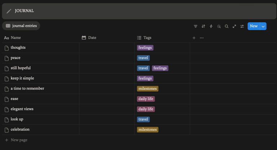Click page icon of peace row

tap(7, 58)
